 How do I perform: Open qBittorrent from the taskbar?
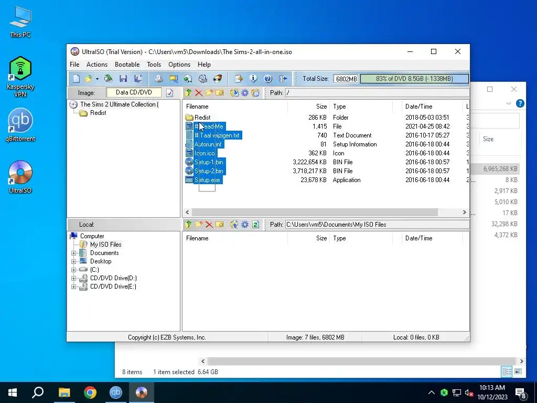click(x=116, y=393)
